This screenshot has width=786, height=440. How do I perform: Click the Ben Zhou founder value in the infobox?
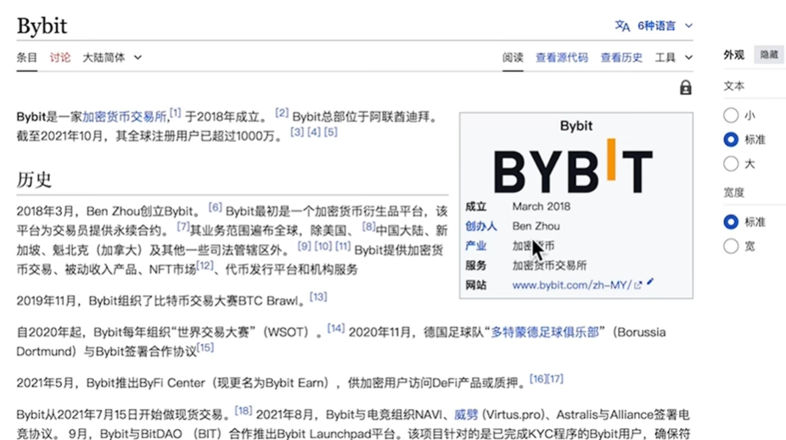(536, 226)
